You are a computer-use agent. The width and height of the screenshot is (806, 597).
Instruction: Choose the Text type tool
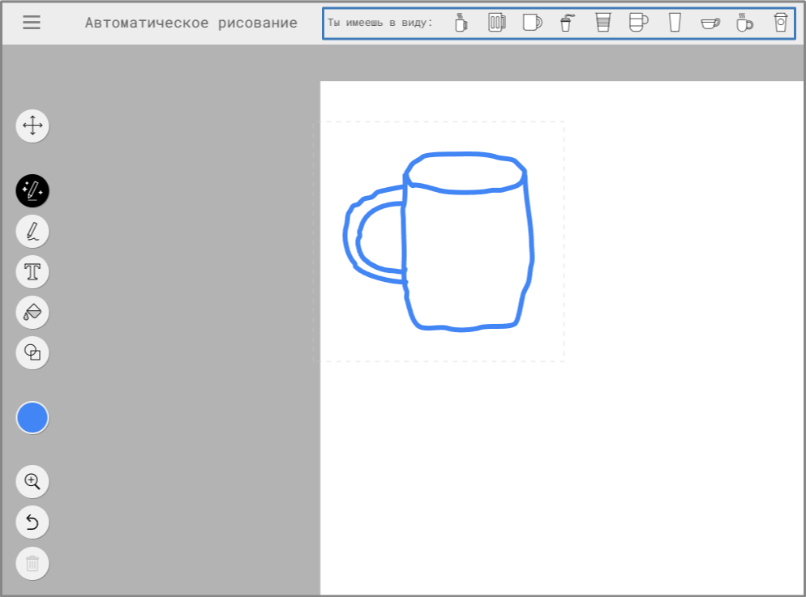tap(32, 271)
